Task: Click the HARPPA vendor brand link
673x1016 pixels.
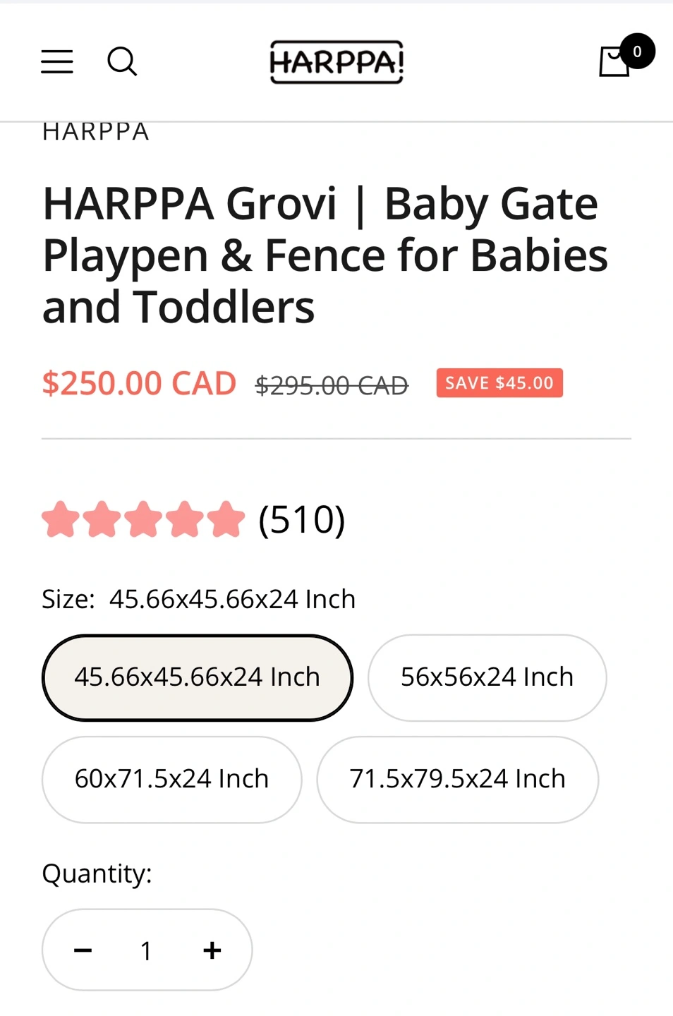Action: pyautogui.click(x=96, y=132)
